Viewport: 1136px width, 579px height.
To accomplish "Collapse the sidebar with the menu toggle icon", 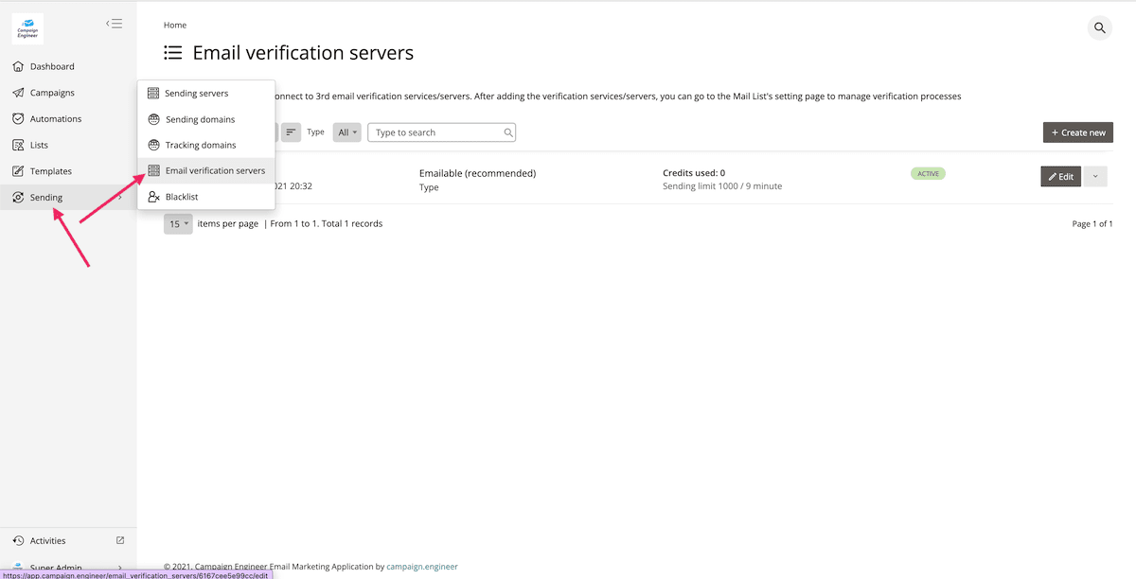I will pos(115,24).
